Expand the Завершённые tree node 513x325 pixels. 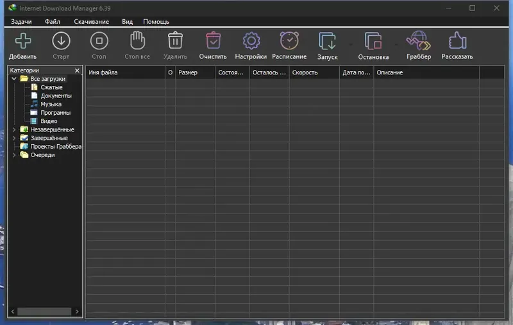pyautogui.click(x=14, y=138)
